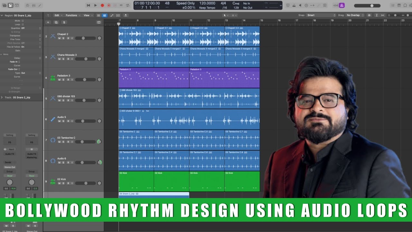Open the command-click tool menu

click(234, 15)
